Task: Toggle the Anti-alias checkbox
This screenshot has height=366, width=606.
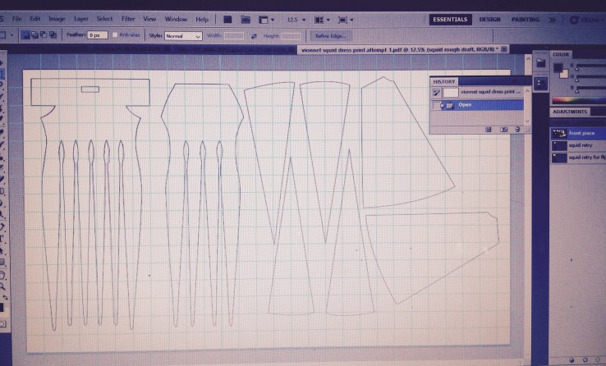Action: 115,34
